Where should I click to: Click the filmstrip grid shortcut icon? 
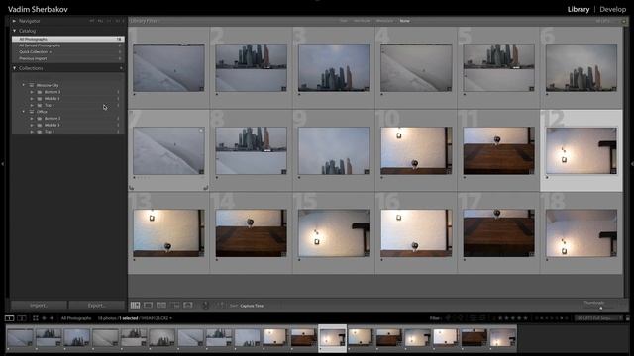click(x=36, y=318)
